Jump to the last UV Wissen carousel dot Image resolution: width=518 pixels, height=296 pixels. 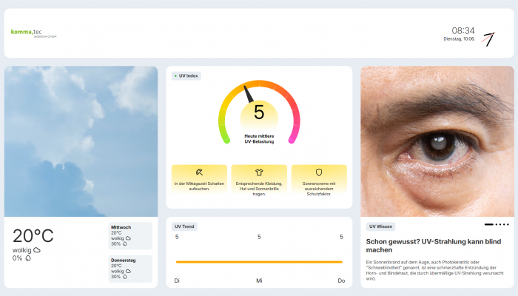click(x=508, y=224)
